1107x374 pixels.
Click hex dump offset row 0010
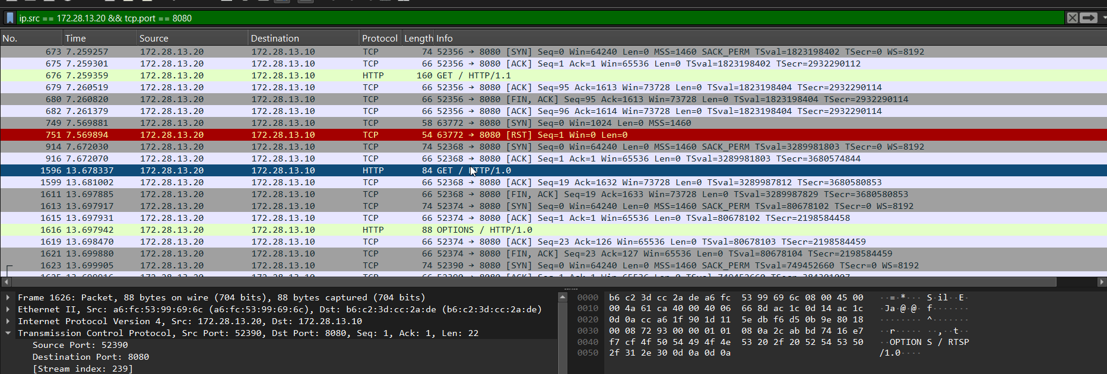[x=588, y=309]
